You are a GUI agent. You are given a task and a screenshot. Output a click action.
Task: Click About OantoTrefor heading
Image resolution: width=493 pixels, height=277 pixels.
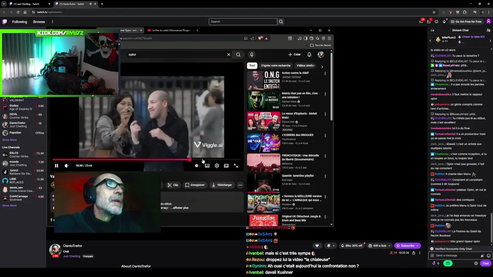(x=136, y=266)
